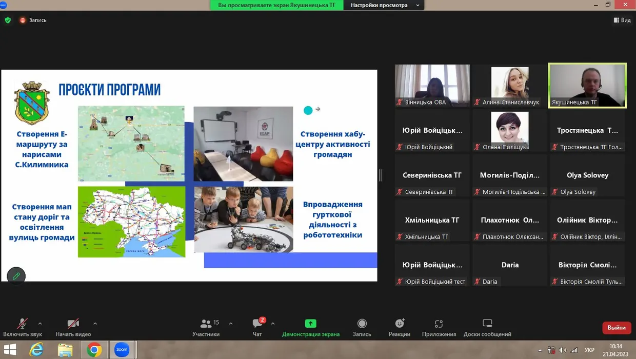636x359 pixels.
Task: Click the Вікторія Смолі... participant tile
Action: pos(587,265)
